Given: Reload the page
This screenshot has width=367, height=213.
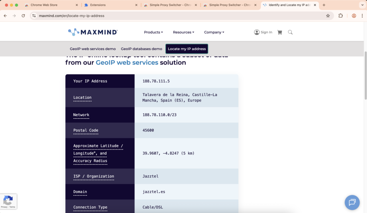Looking at the screenshot, I should click(23, 16).
